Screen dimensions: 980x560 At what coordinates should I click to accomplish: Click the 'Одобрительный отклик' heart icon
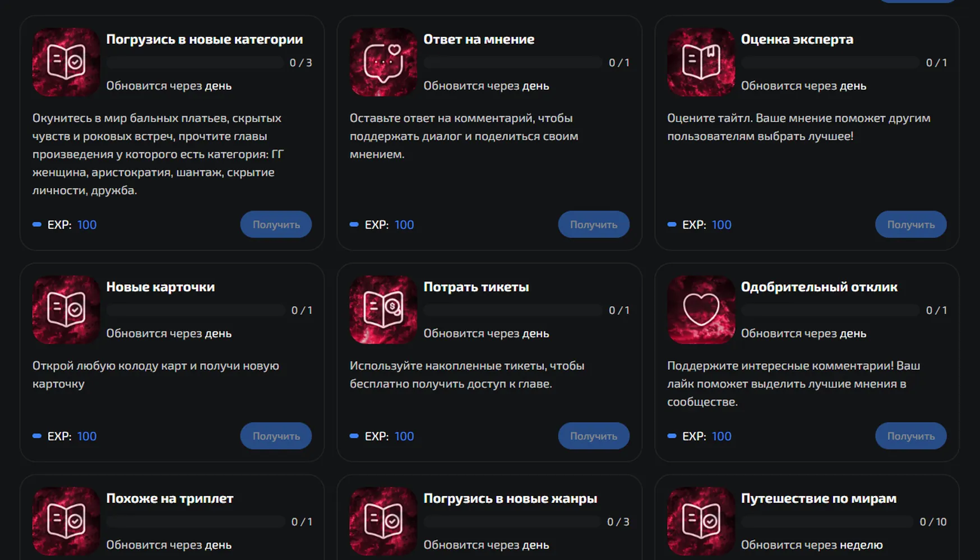(701, 310)
